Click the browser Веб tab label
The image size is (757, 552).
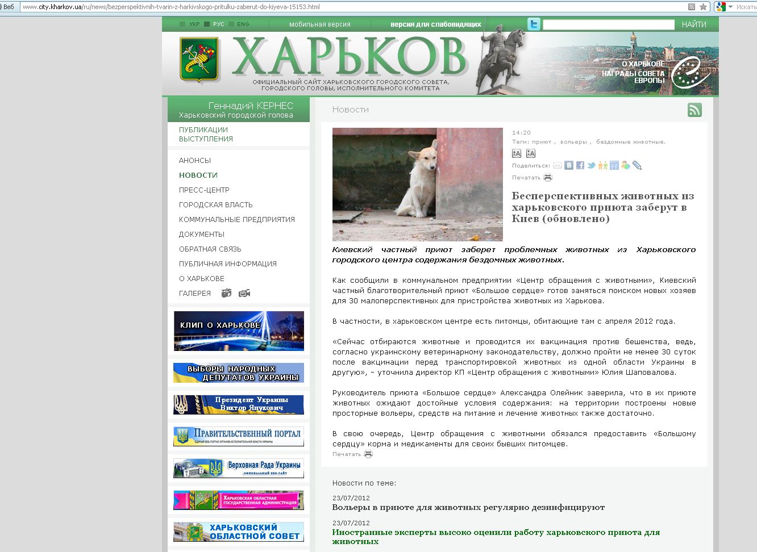coord(9,7)
